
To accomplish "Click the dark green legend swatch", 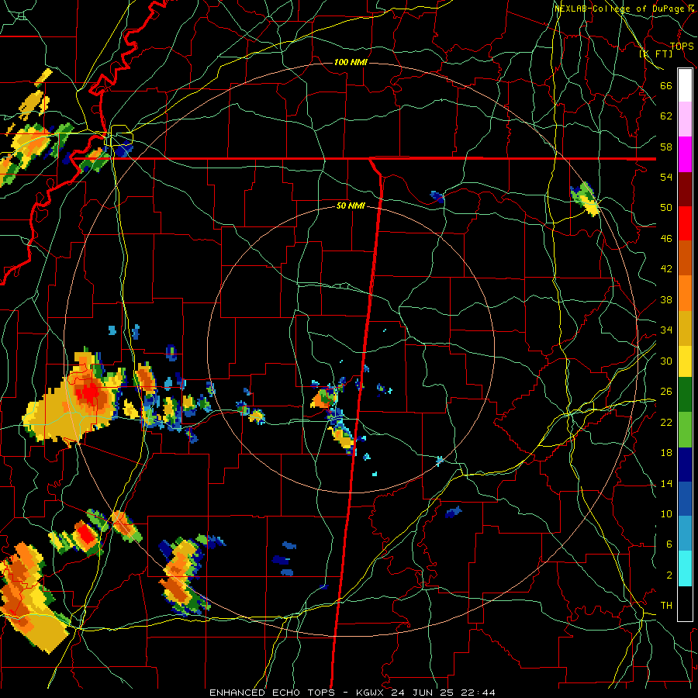I will coord(685,395).
